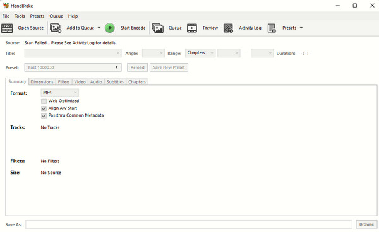The width and height of the screenshot is (379, 232).
Task: Maximize the HandBrake window
Action: [x=355, y=5]
